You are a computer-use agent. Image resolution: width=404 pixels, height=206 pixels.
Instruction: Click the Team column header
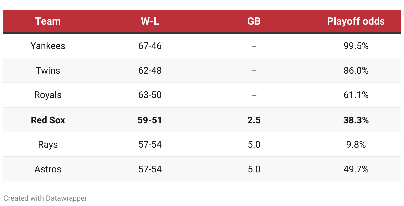point(48,21)
